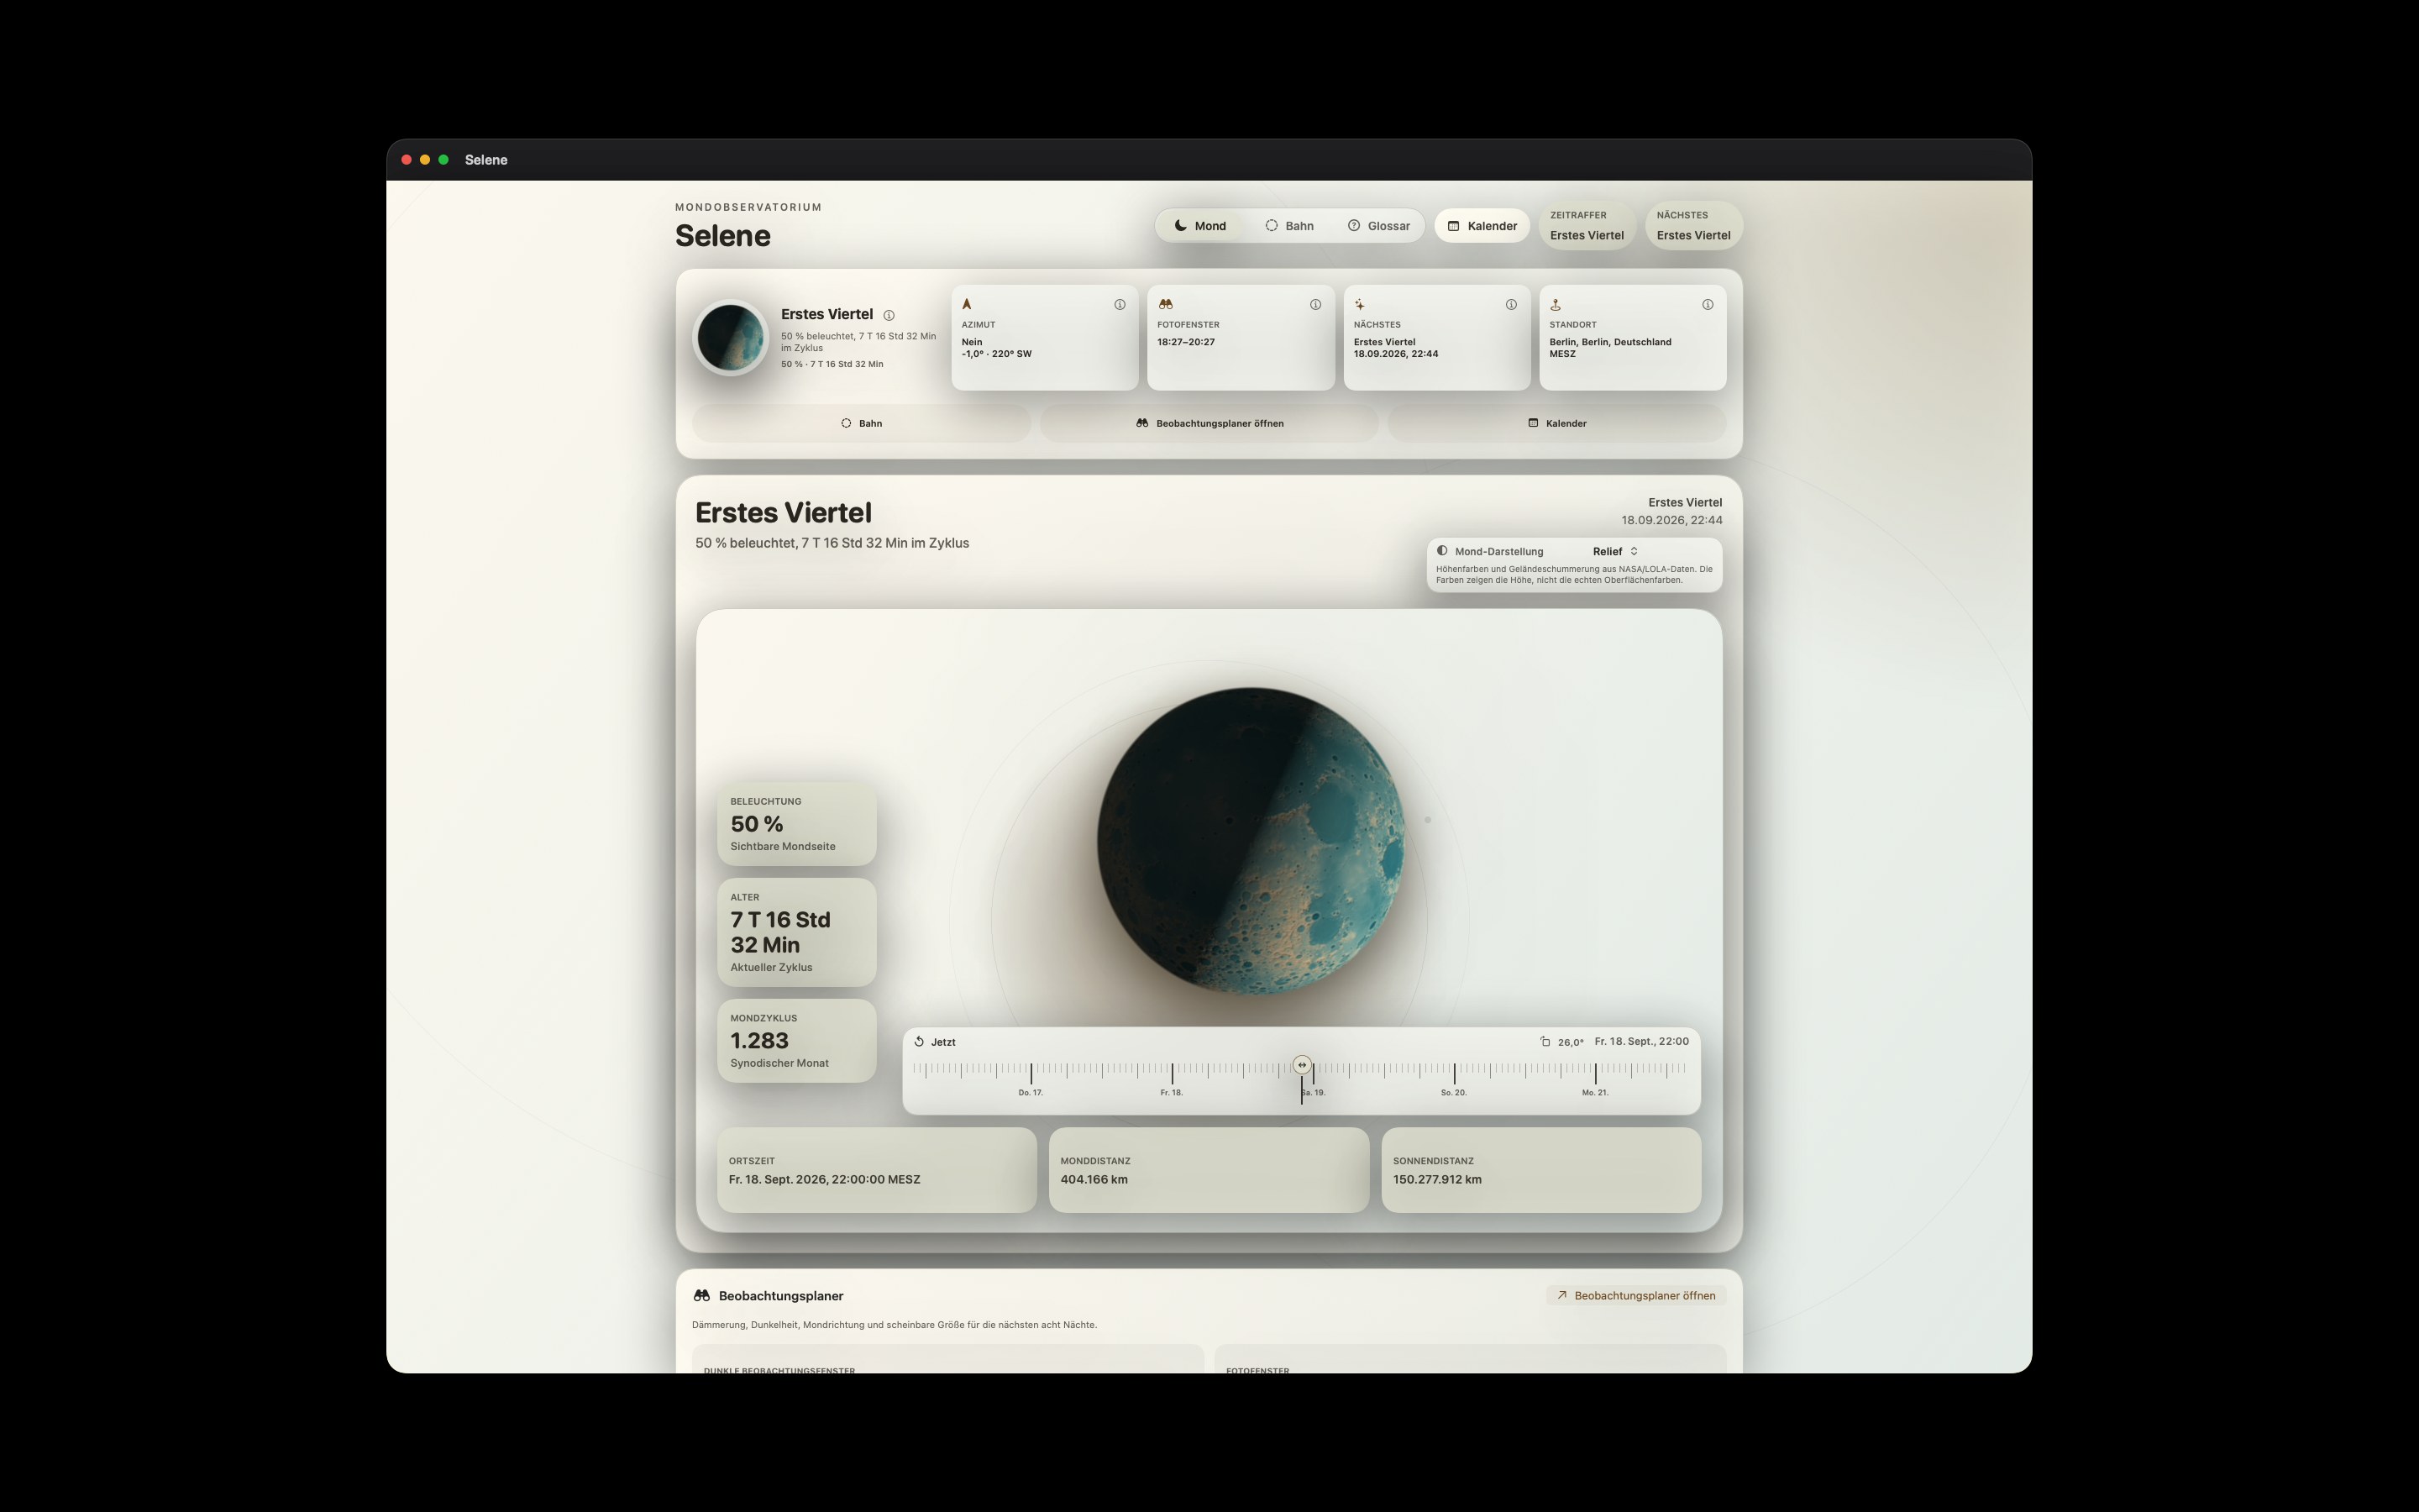
Task: Click the Monddistanz 404.166 km value
Action: tap(1094, 1180)
